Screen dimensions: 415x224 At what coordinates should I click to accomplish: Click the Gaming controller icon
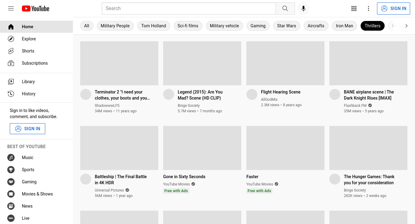point(11,182)
